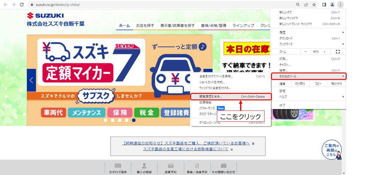Click the padlock site info icon

pos(32,5)
